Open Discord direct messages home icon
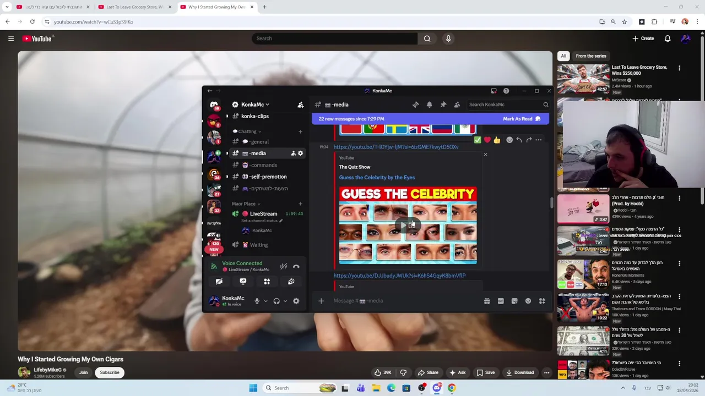This screenshot has width=705, height=396. coord(214,105)
